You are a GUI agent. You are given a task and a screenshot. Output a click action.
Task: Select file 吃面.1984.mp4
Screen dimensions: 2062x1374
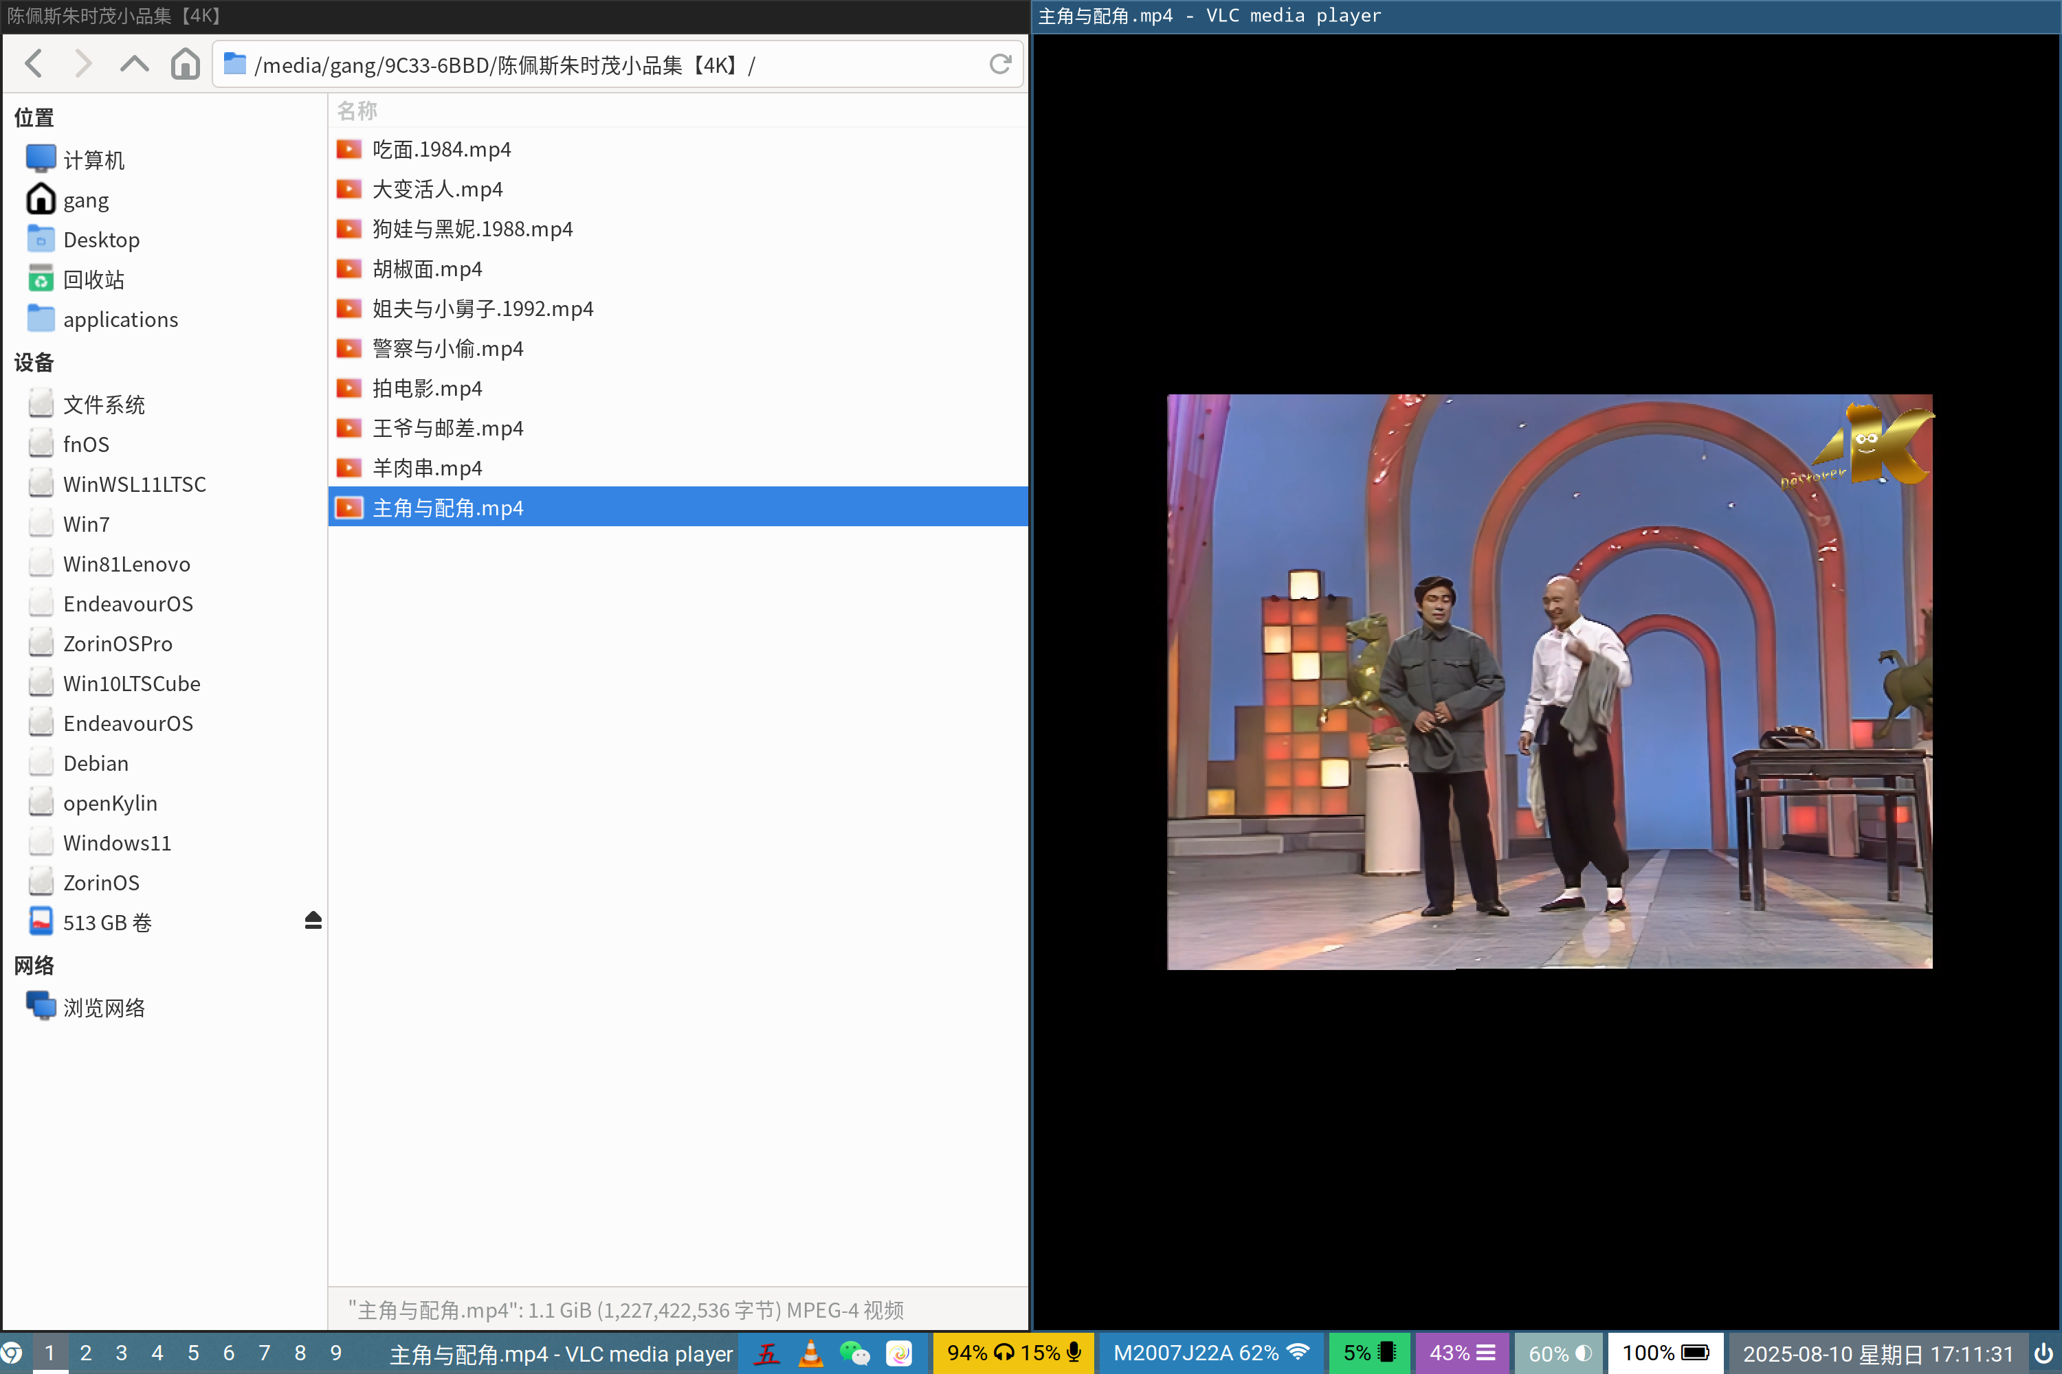point(678,149)
